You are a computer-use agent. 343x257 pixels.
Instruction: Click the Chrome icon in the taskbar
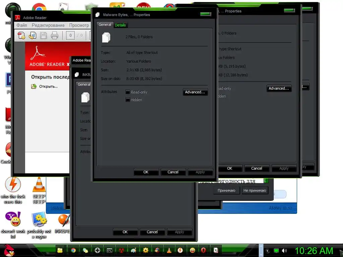pos(73,250)
